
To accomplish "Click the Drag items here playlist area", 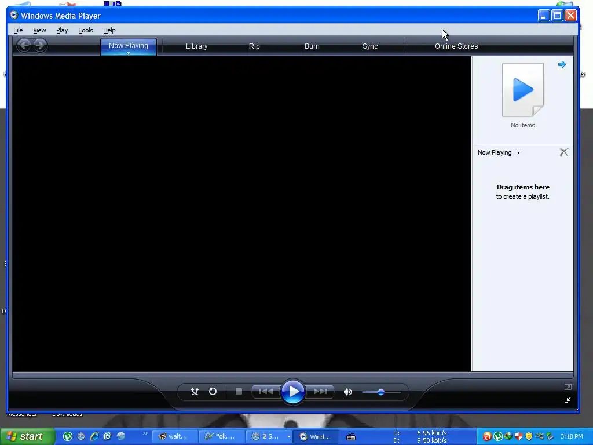I will (x=523, y=192).
